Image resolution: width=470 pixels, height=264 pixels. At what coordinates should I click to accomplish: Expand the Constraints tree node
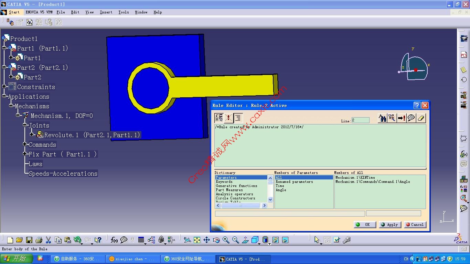(4, 86)
